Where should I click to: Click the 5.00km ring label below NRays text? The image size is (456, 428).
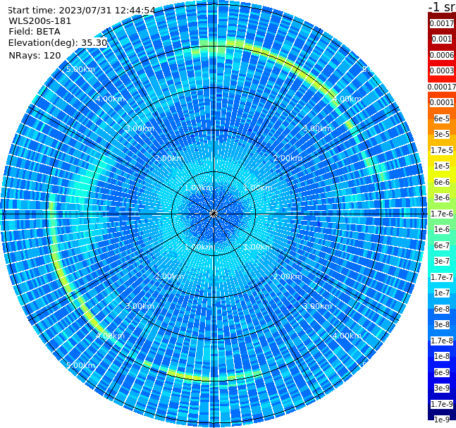[x=80, y=69]
